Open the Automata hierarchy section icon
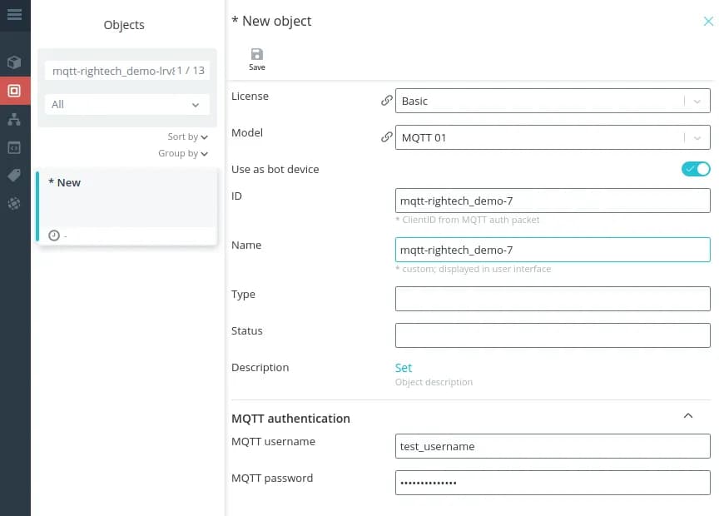This screenshot has width=719, height=516. (14, 120)
